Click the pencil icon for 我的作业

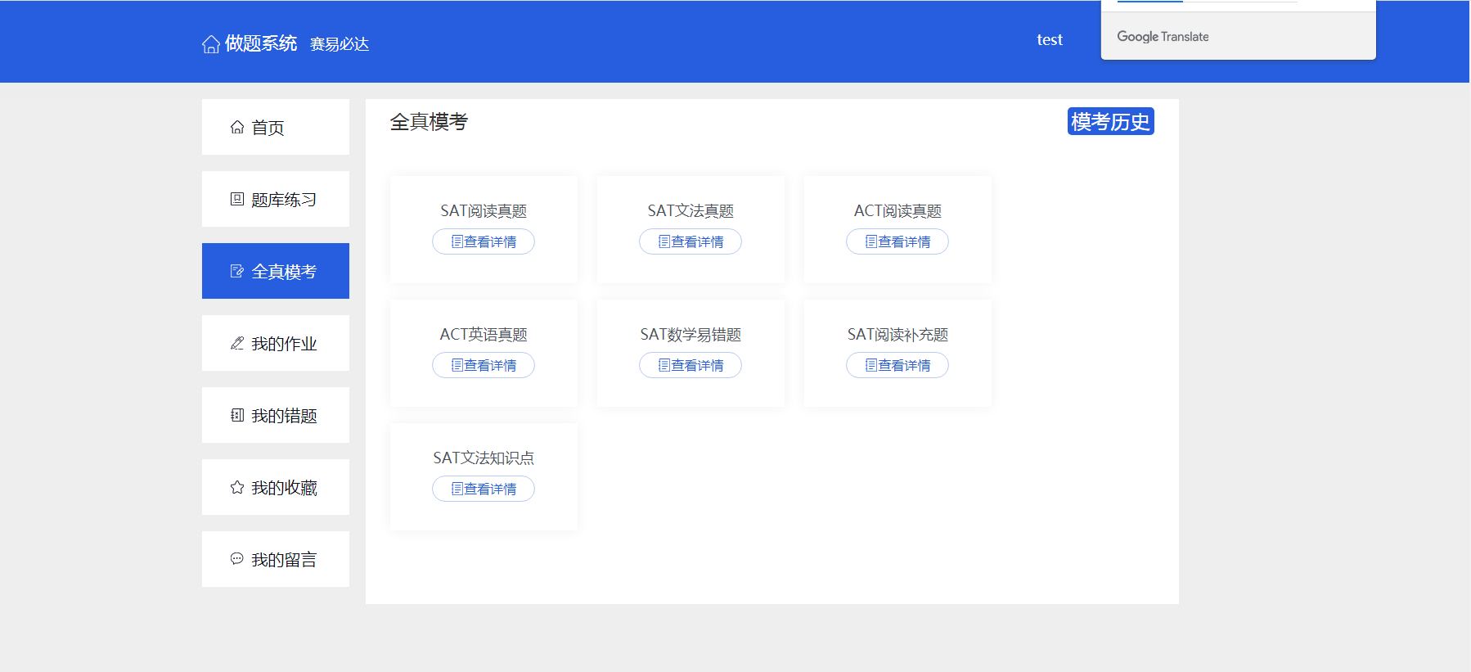click(237, 344)
